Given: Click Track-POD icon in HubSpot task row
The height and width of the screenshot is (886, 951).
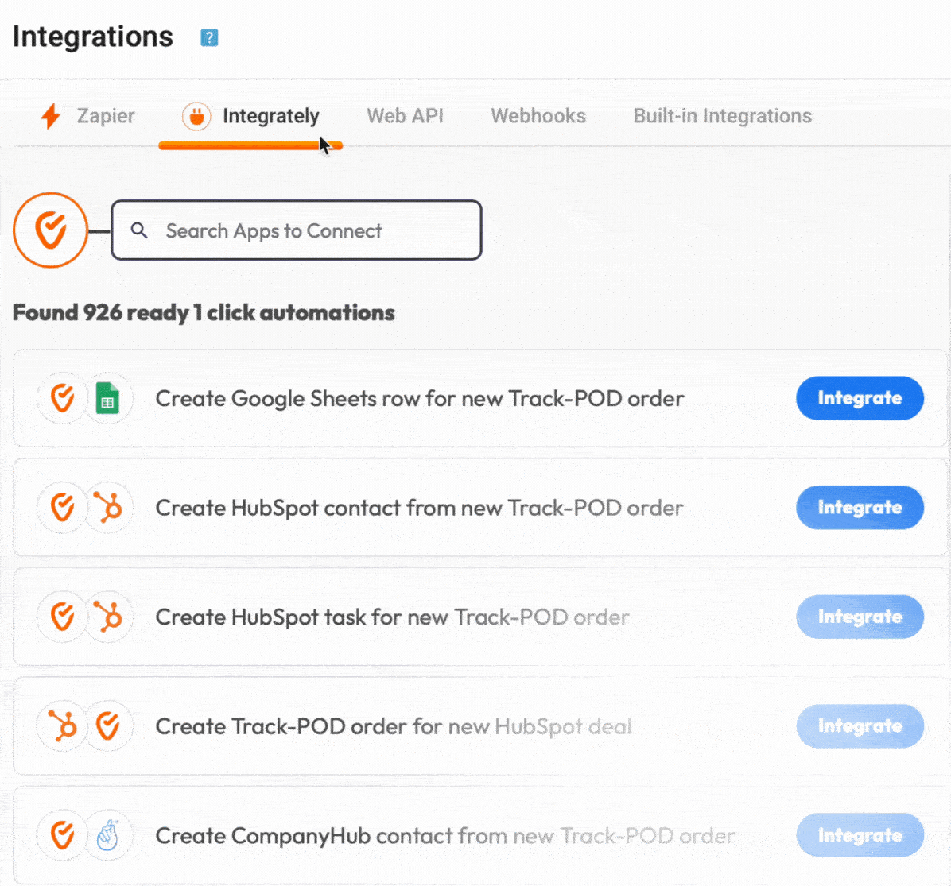Looking at the screenshot, I should pos(63,617).
